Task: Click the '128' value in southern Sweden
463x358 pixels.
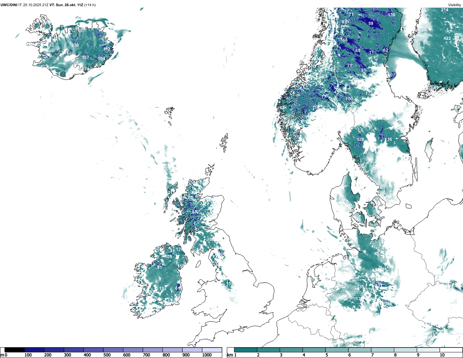Action: click(x=361, y=139)
